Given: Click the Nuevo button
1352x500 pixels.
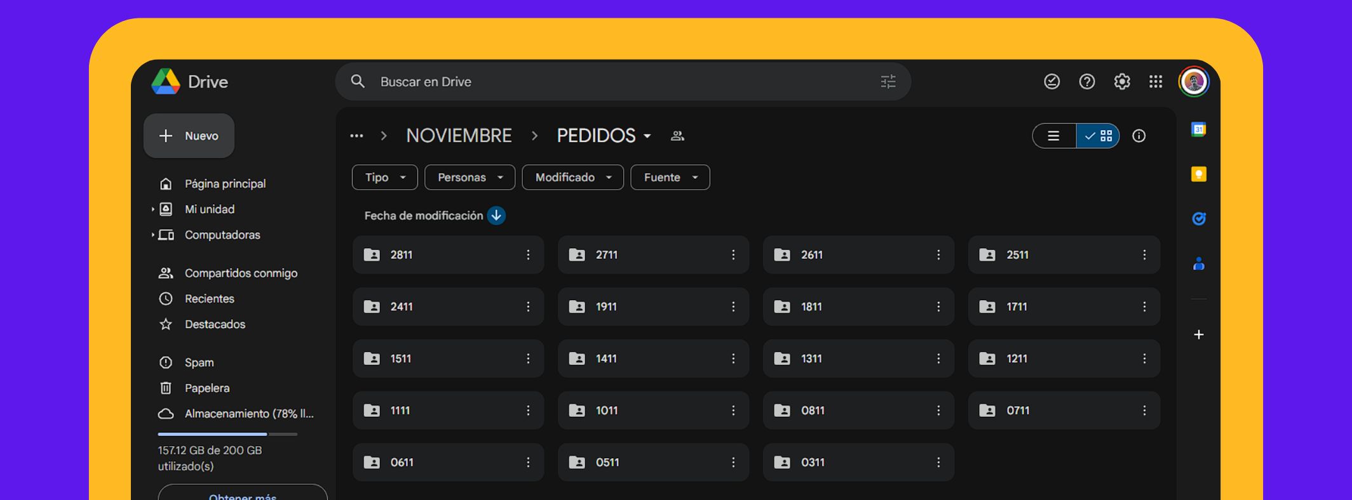Looking at the screenshot, I should (189, 136).
